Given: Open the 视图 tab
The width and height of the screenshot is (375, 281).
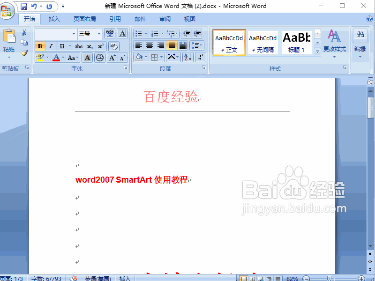Looking at the screenshot, I should pyautogui.click(x=190, y=19).
